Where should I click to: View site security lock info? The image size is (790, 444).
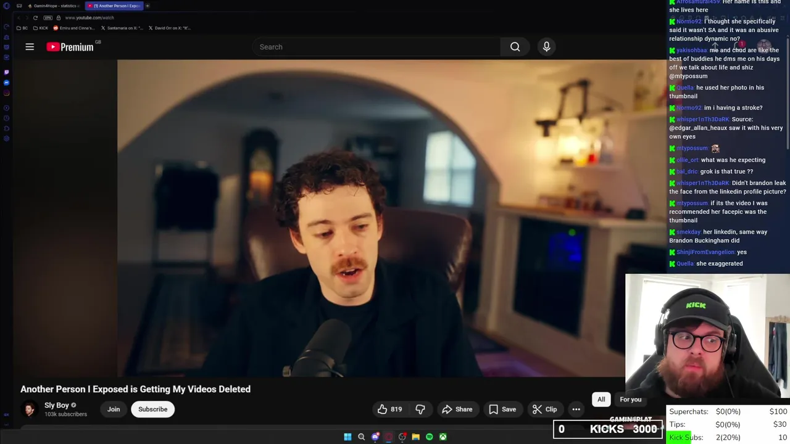(x=59, y=18)
